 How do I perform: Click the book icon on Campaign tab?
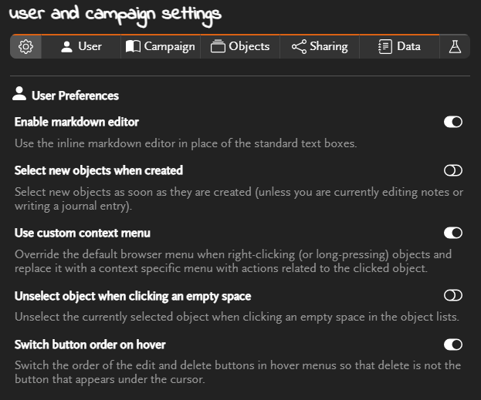[x=134, y=47]
